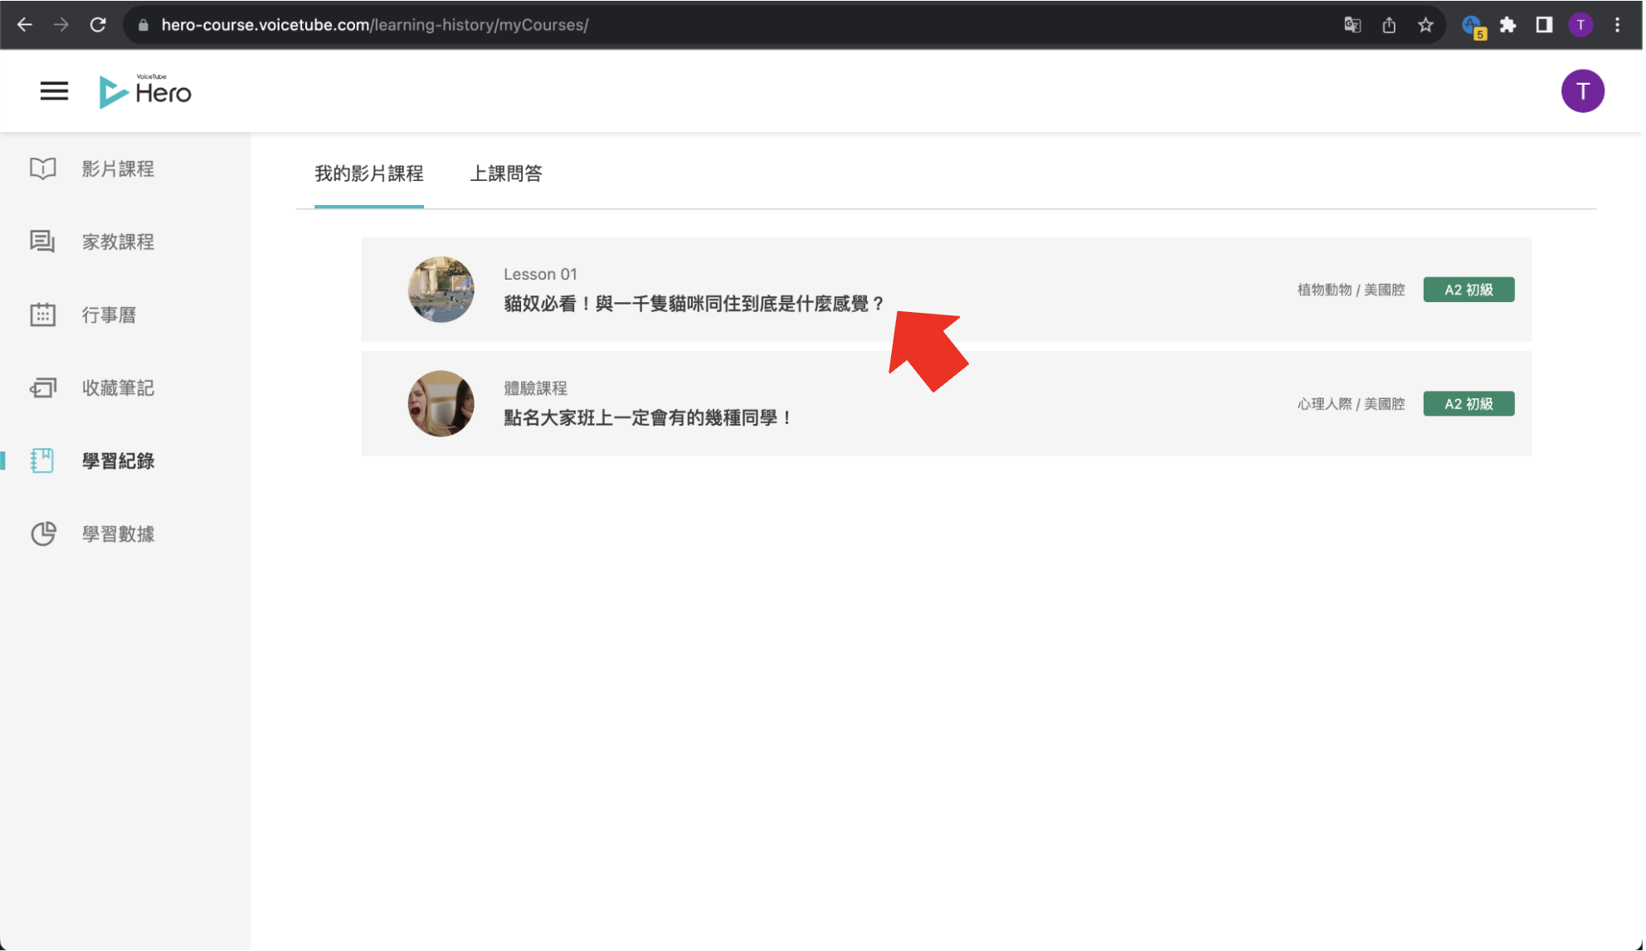Click the purple T profile avatar
Viewport: 1646px width, 951px height.
coord(1581,91)
